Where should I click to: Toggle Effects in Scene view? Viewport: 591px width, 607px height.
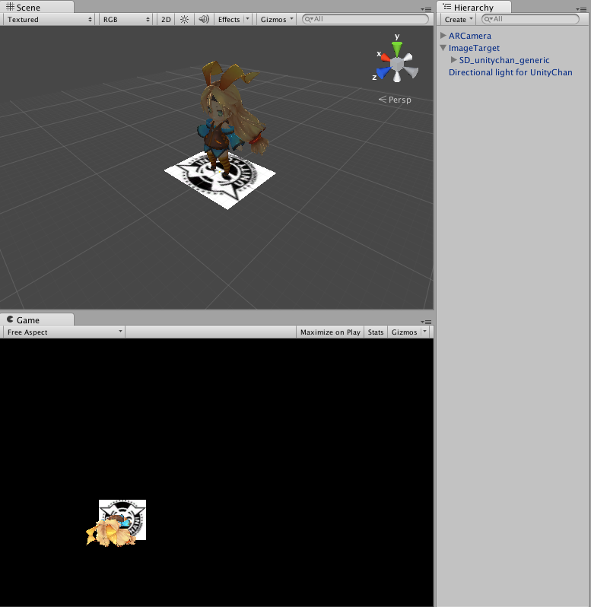click(229, 19)
